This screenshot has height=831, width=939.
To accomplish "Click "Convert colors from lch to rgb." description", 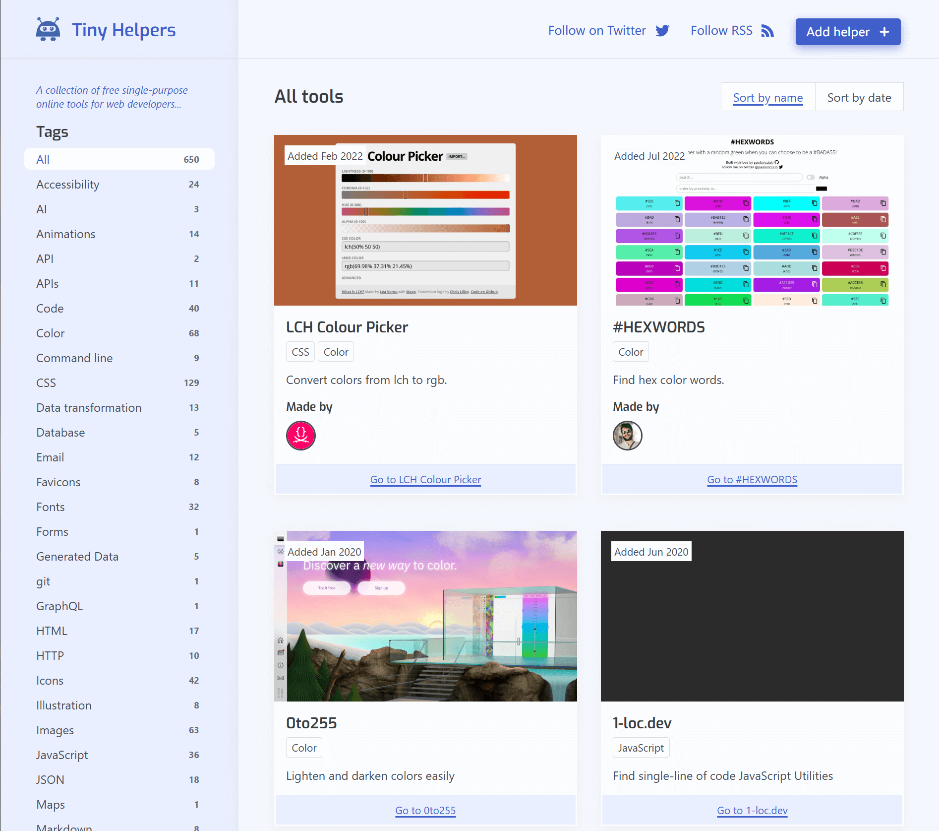I will pyautogui.click(x=366, y=380).
